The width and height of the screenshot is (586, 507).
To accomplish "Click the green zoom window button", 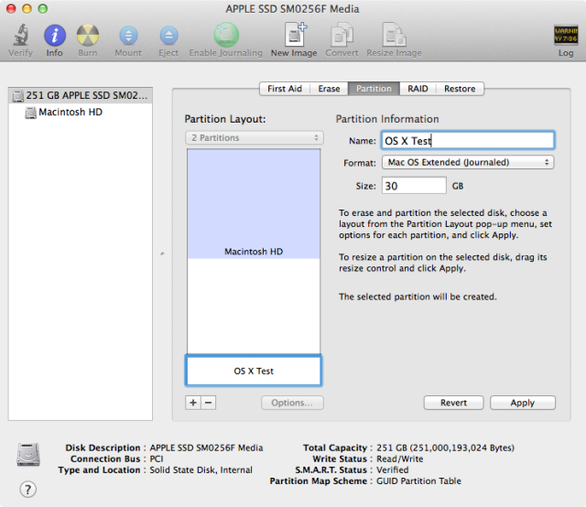I will pyautogui.click(x=43, y=8).
